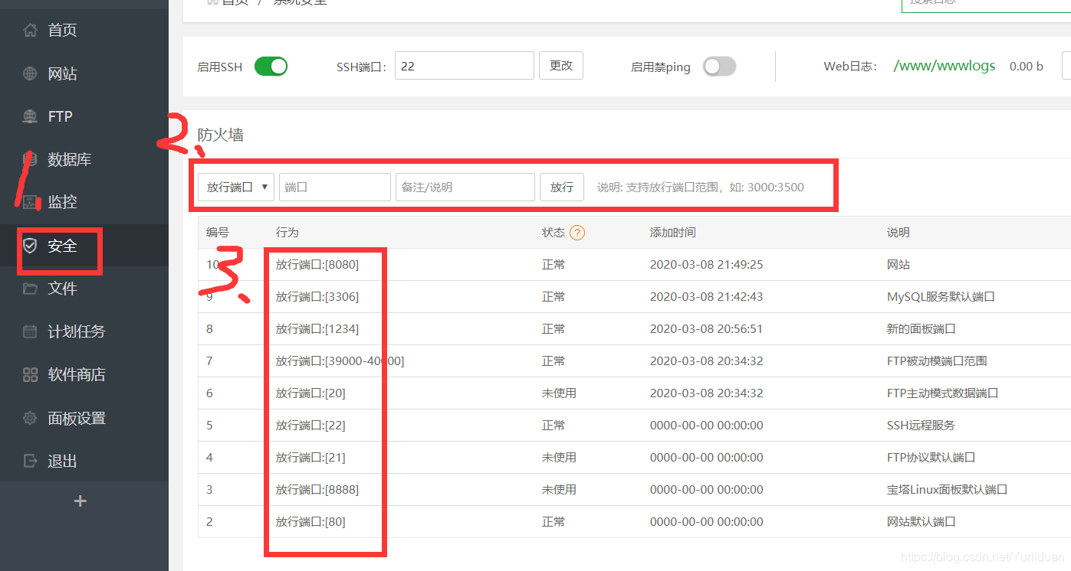Viewport: 1071px width, 571px height.
Task: Enable the 启用禁ping switch
Action: pos(719,67)
